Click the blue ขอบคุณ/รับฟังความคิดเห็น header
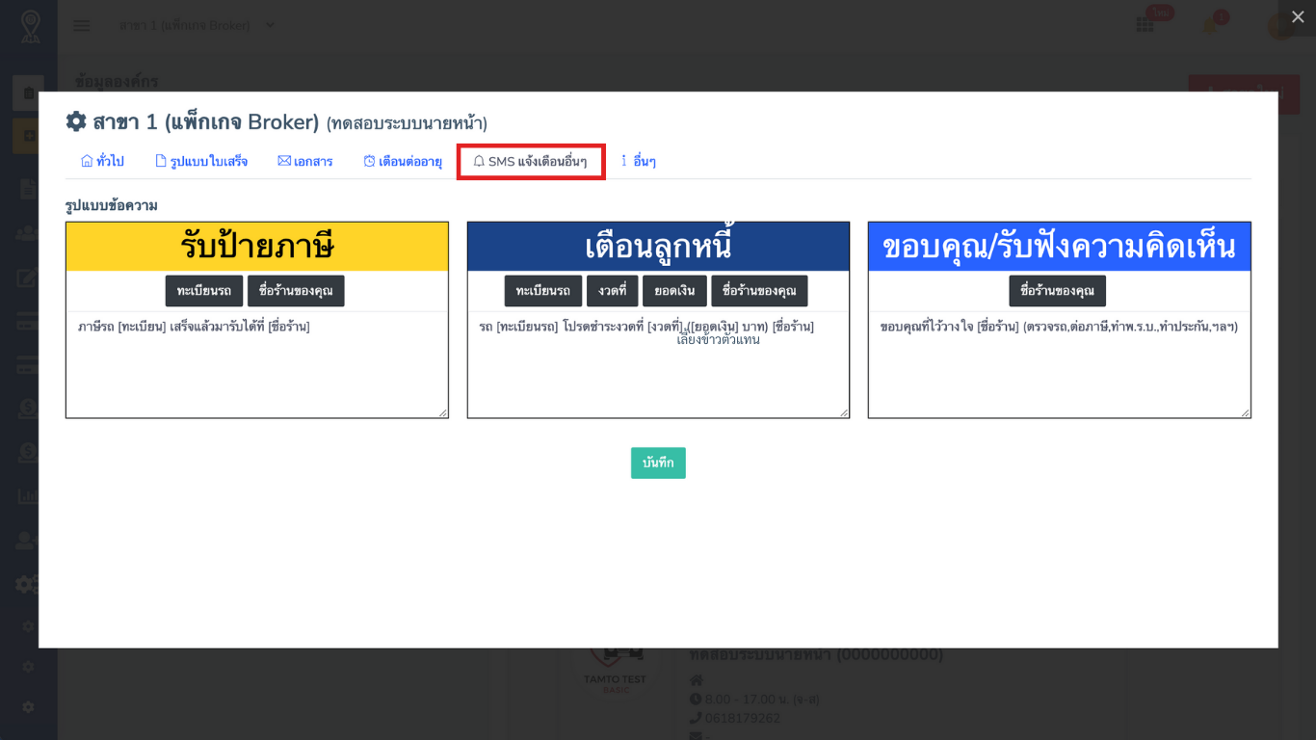The width and height of the screenshot is (1316, 740). pyautogui.click(x=1060, y=247)
